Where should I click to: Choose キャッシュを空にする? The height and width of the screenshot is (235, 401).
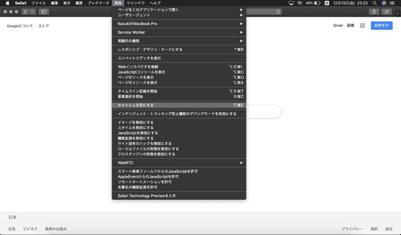click(x=179, y=105)
